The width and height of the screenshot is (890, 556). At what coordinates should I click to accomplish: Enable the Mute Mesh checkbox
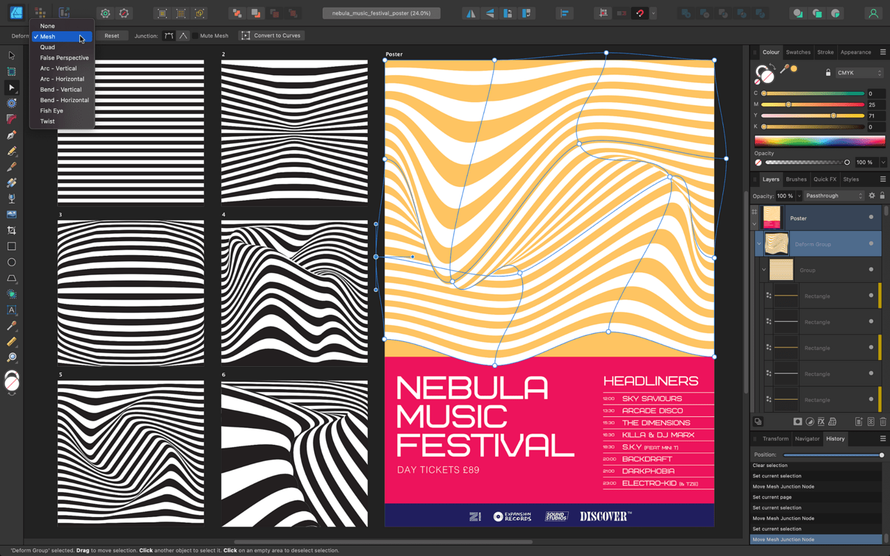click(x=195, y=35)
